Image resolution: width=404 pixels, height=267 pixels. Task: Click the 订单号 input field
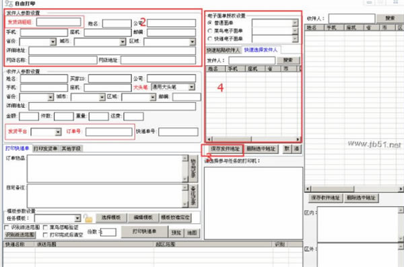[x=108, y=132]
